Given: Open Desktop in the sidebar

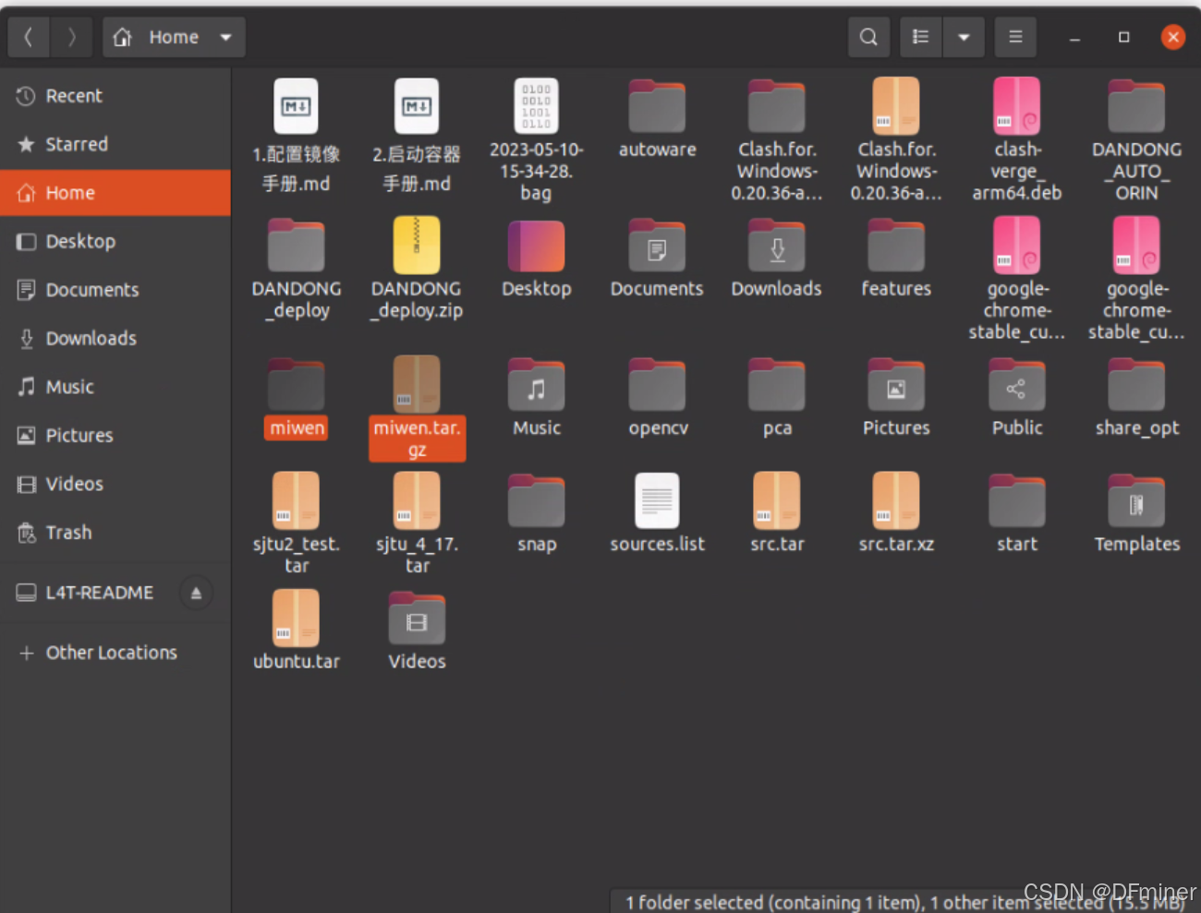Looking at the screenshot, I should tap(115, 242).
